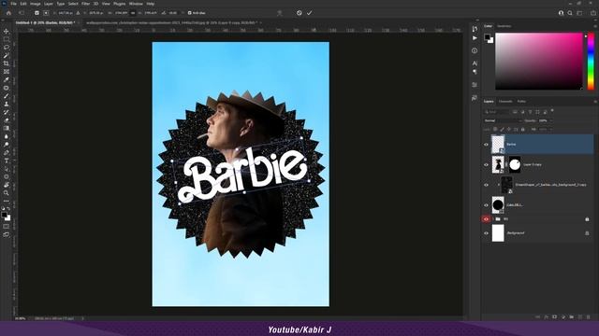This screenshot has height=336, width=599.
Task: Select the Rectangular Marquee tool
Action: pos(7,39)
